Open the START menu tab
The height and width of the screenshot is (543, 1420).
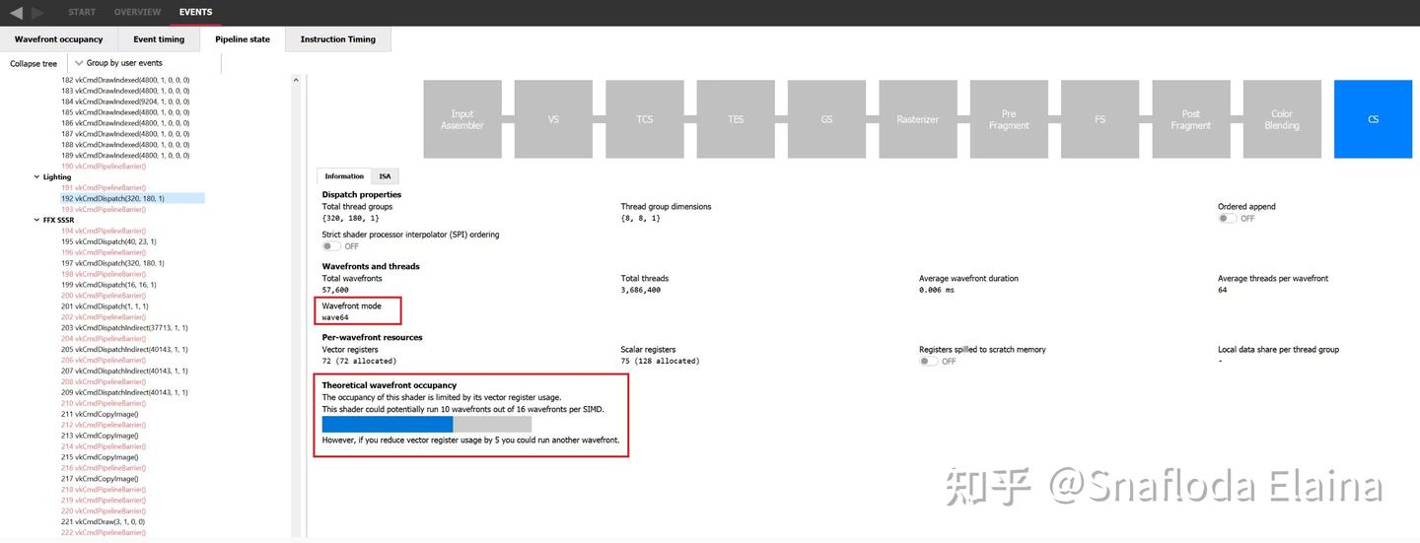(82, 12)
